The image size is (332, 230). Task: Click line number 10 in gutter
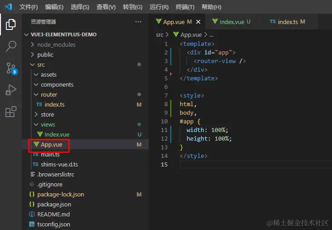pyautogui.click(x=164, y=121)
